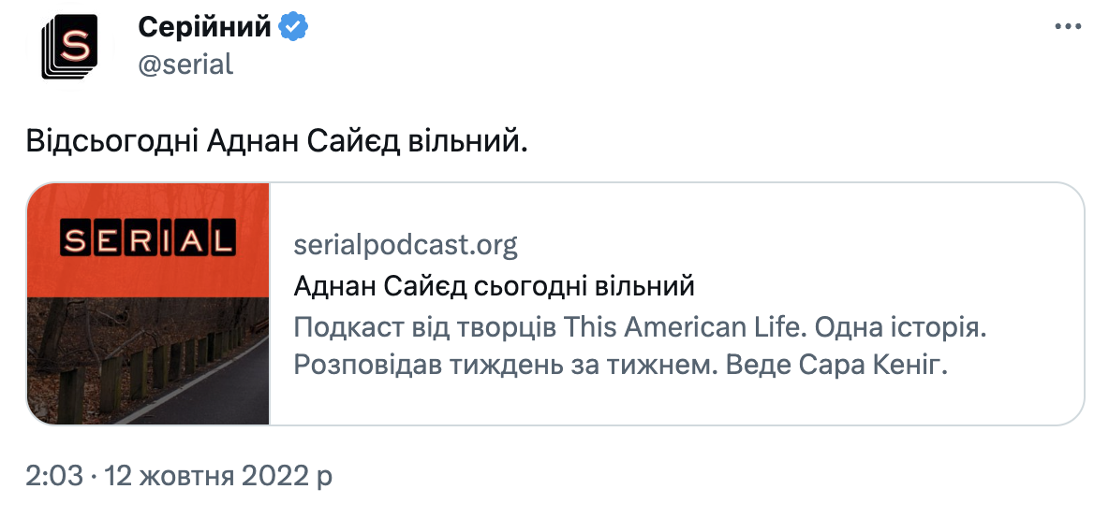Screen dimensions: 1109x518
Task: Click the 2:03 timestamp
Action: click(x=54, y=476)
